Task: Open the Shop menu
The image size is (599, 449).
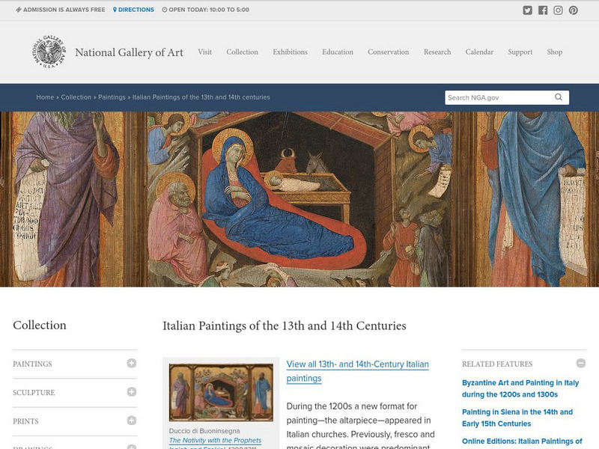Action: (x=554, y=52)
